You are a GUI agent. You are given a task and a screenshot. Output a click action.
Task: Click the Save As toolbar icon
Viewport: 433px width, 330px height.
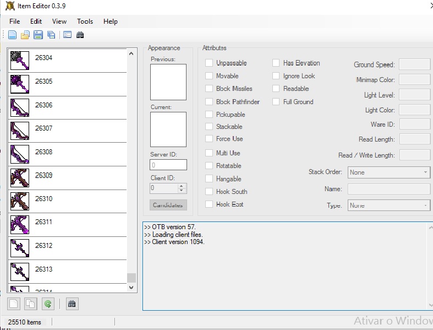pyautogui.click(x=51, y=35)
